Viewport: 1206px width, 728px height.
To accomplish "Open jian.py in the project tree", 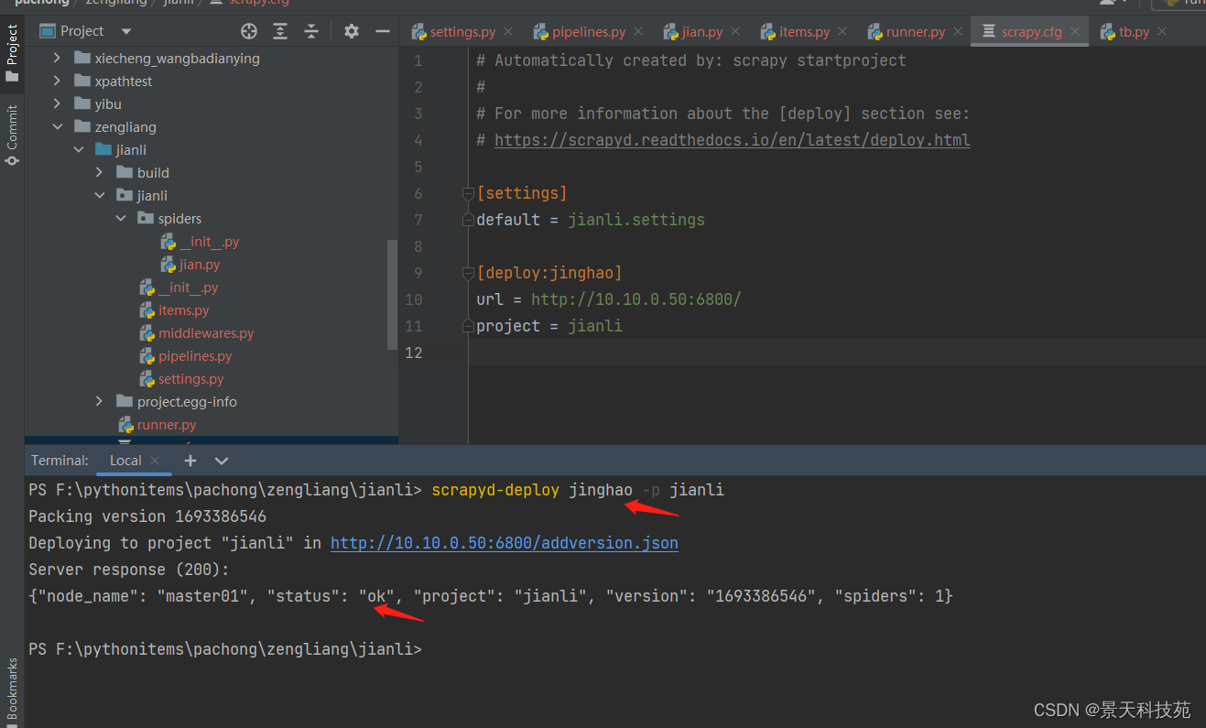I will coord(200,265).
